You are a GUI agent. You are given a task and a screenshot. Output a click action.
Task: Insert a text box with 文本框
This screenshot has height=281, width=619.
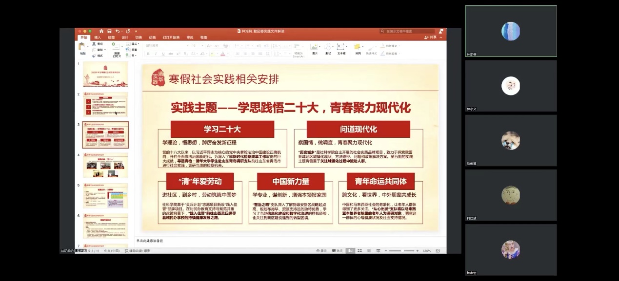(x=341, y=48)
